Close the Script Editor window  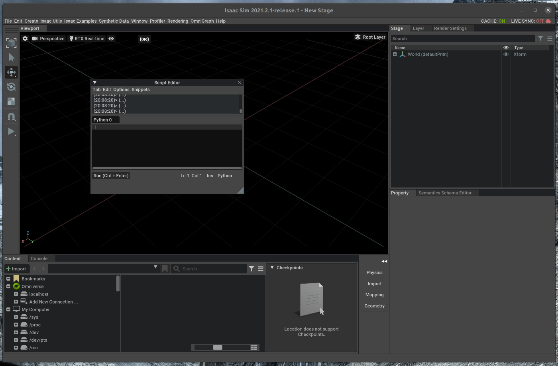click(x=240, y=82)
